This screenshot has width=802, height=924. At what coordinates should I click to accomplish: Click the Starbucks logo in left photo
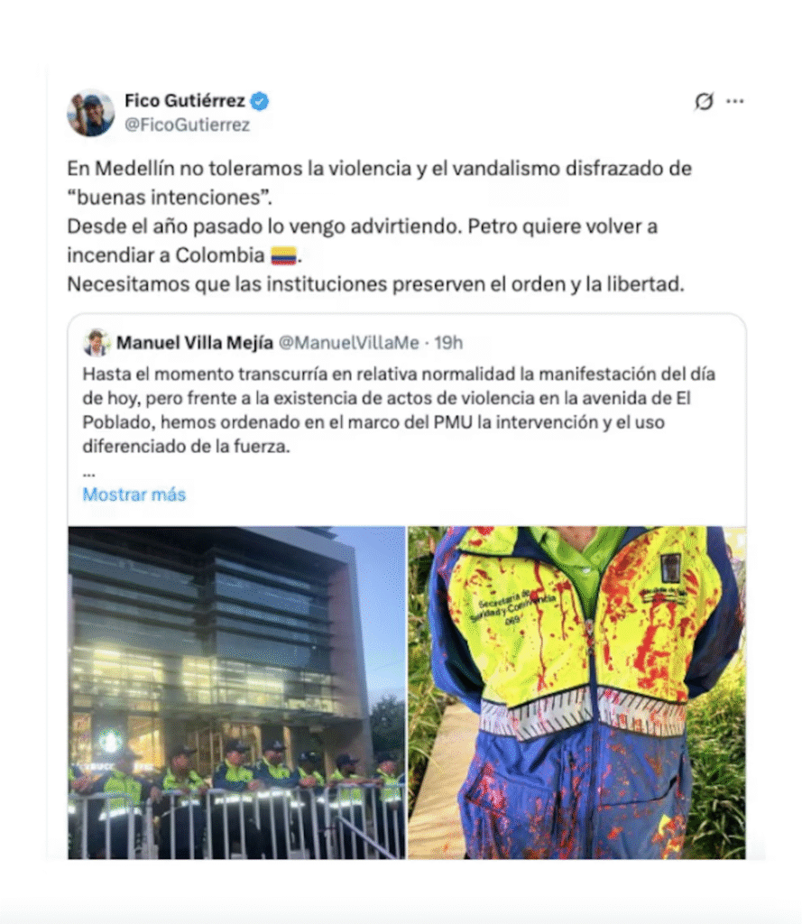click(109, 742)
